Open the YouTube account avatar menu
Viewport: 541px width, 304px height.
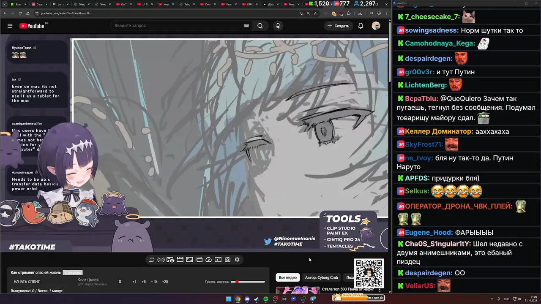click(x=376, y=26)
